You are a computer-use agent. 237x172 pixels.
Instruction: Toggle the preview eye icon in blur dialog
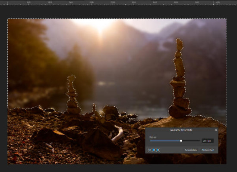pyautogui.click(x=150, y=150)
